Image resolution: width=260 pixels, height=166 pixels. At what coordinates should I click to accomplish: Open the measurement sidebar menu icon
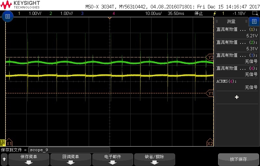coord(254,21)
